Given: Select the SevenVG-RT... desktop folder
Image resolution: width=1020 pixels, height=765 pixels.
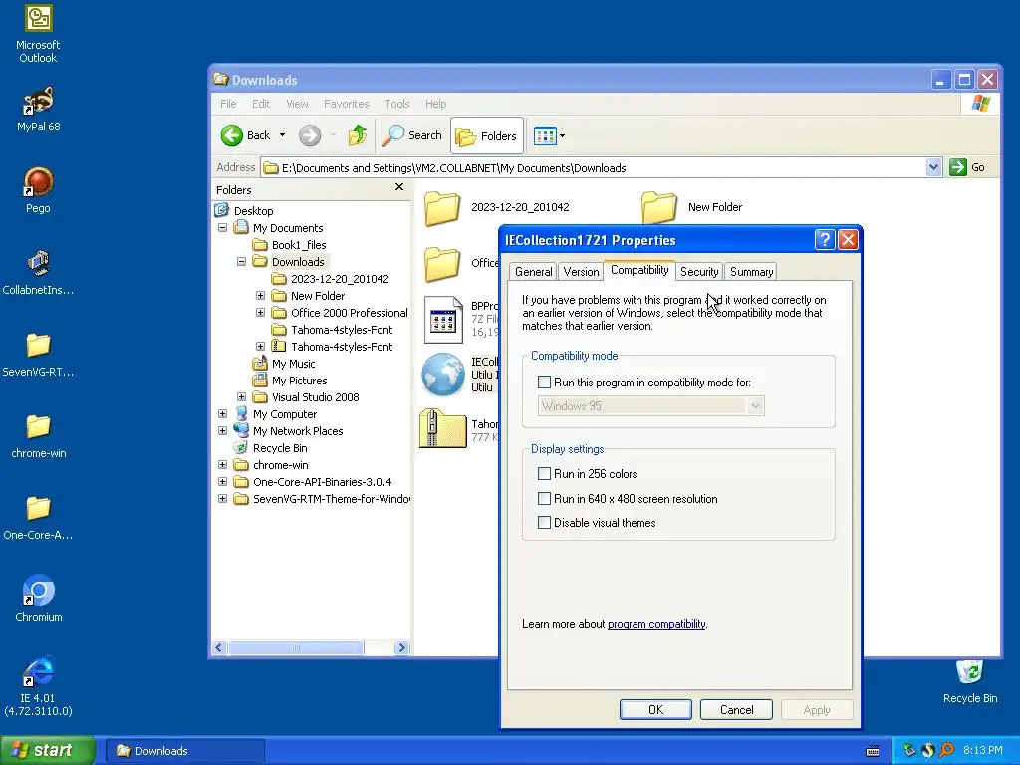Looking at the screenshot, I should coord(38,354).
